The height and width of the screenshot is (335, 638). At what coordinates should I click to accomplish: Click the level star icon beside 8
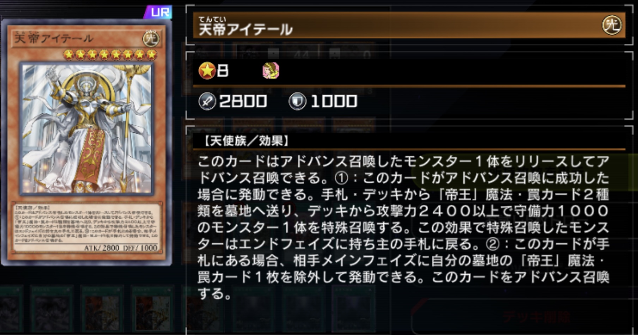coord(207,71)
